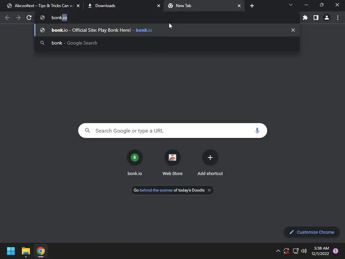
Task: Open the tab search dropdown chevron
Action: 291,5
